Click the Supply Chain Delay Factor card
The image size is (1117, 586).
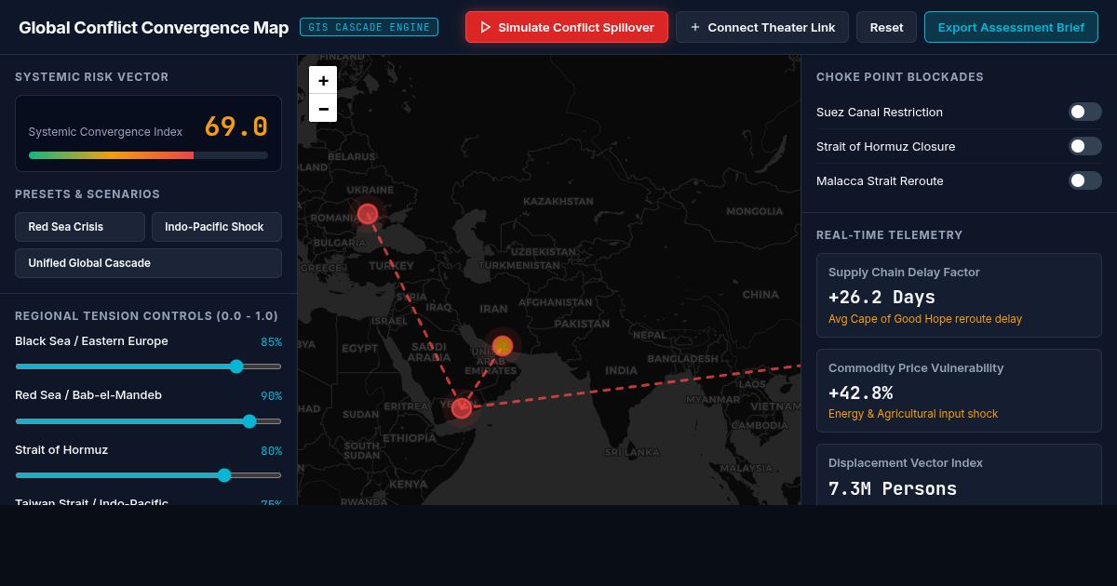[959, 295]
